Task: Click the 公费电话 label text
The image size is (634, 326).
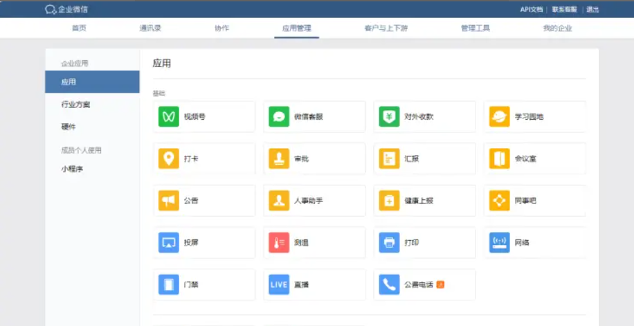Action: point(419,284)
